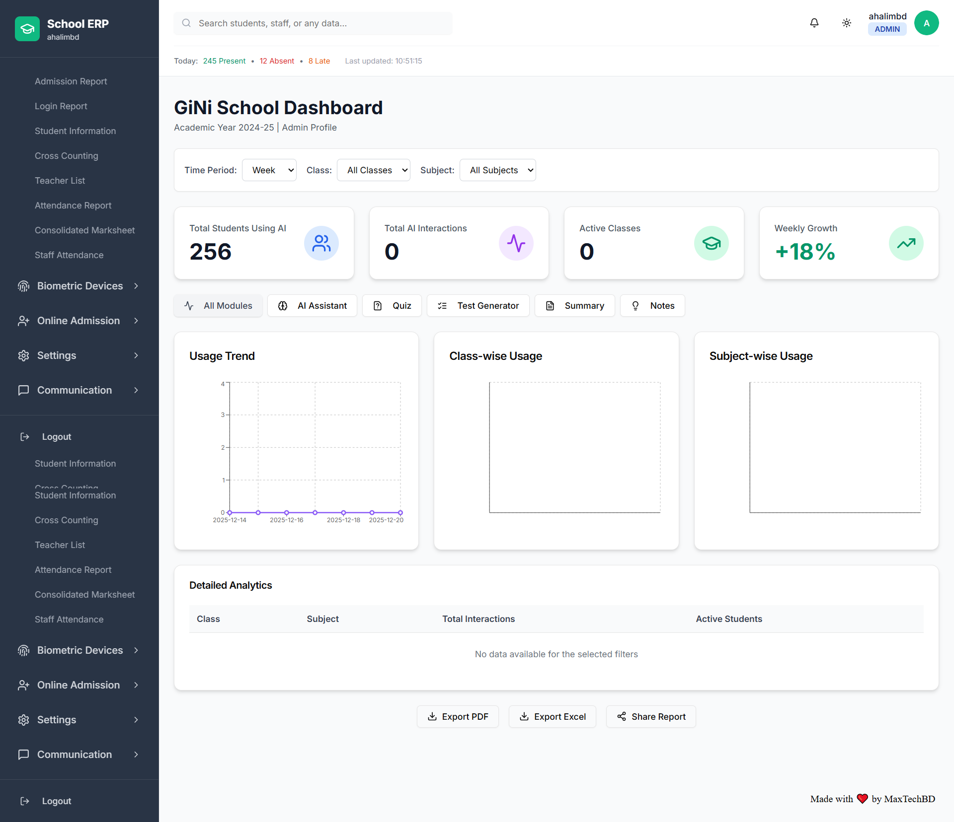Click the '12 Absent' status text
Viewport: 954px width, 822px height.
click(x=277, y=61)
